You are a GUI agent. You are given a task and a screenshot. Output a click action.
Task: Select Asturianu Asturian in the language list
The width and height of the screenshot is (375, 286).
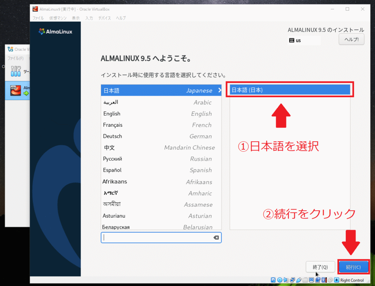pos(161,216)
